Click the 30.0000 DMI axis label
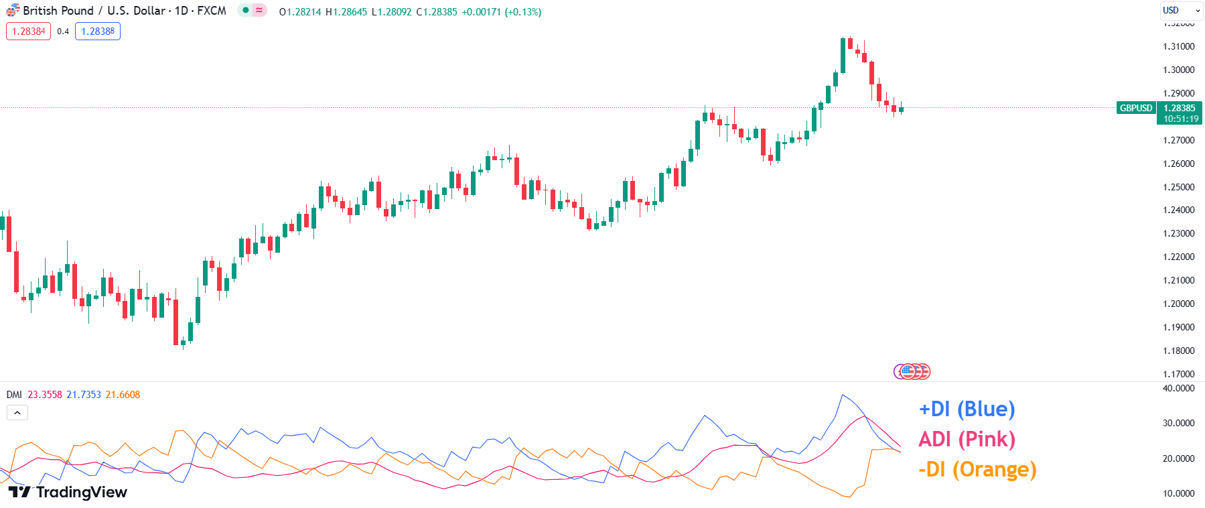 tap(1179, 423)
